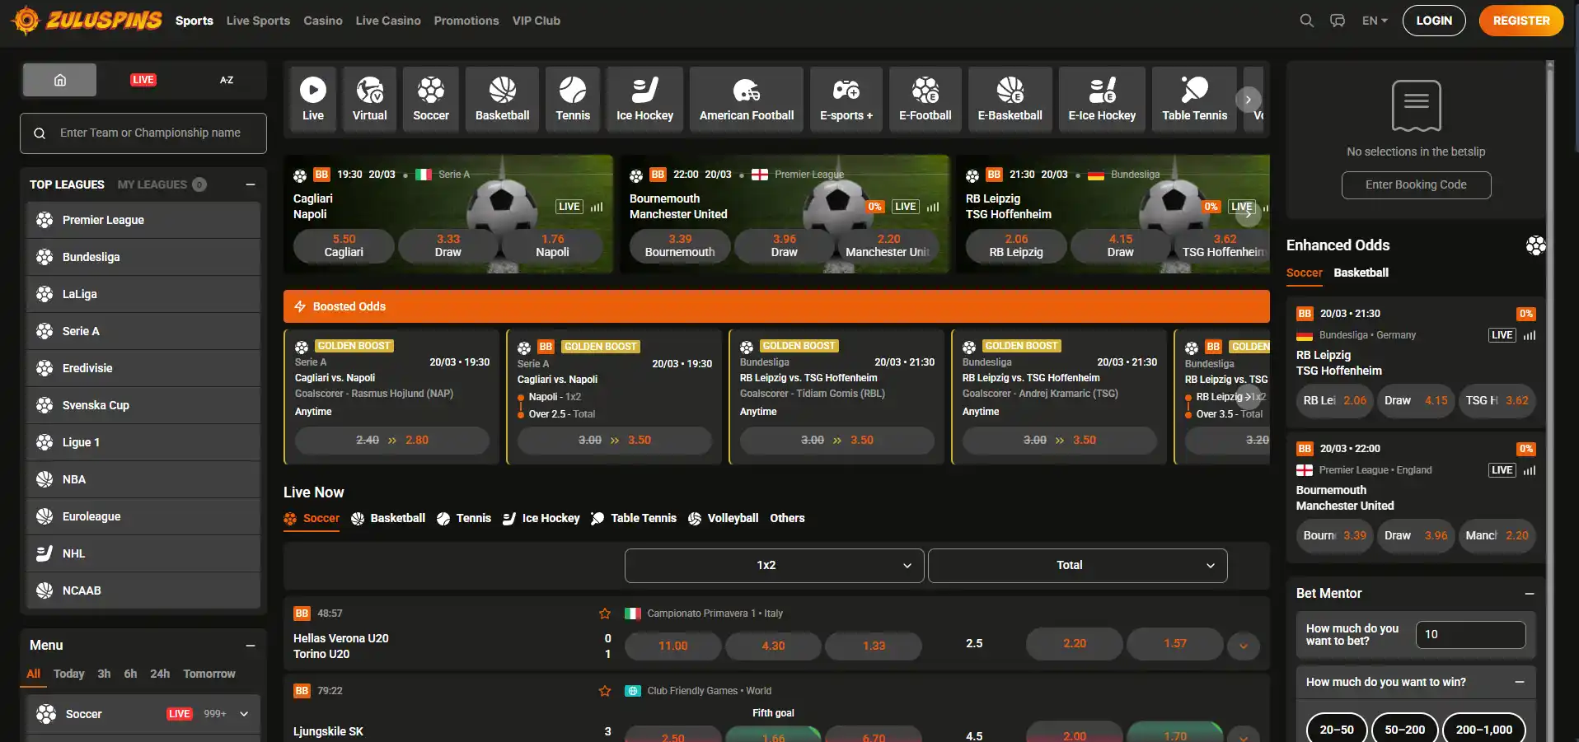Viewport: 1579px width, 742px height.
Task: Collapse the Menu panel
Action: click(251, 646)
